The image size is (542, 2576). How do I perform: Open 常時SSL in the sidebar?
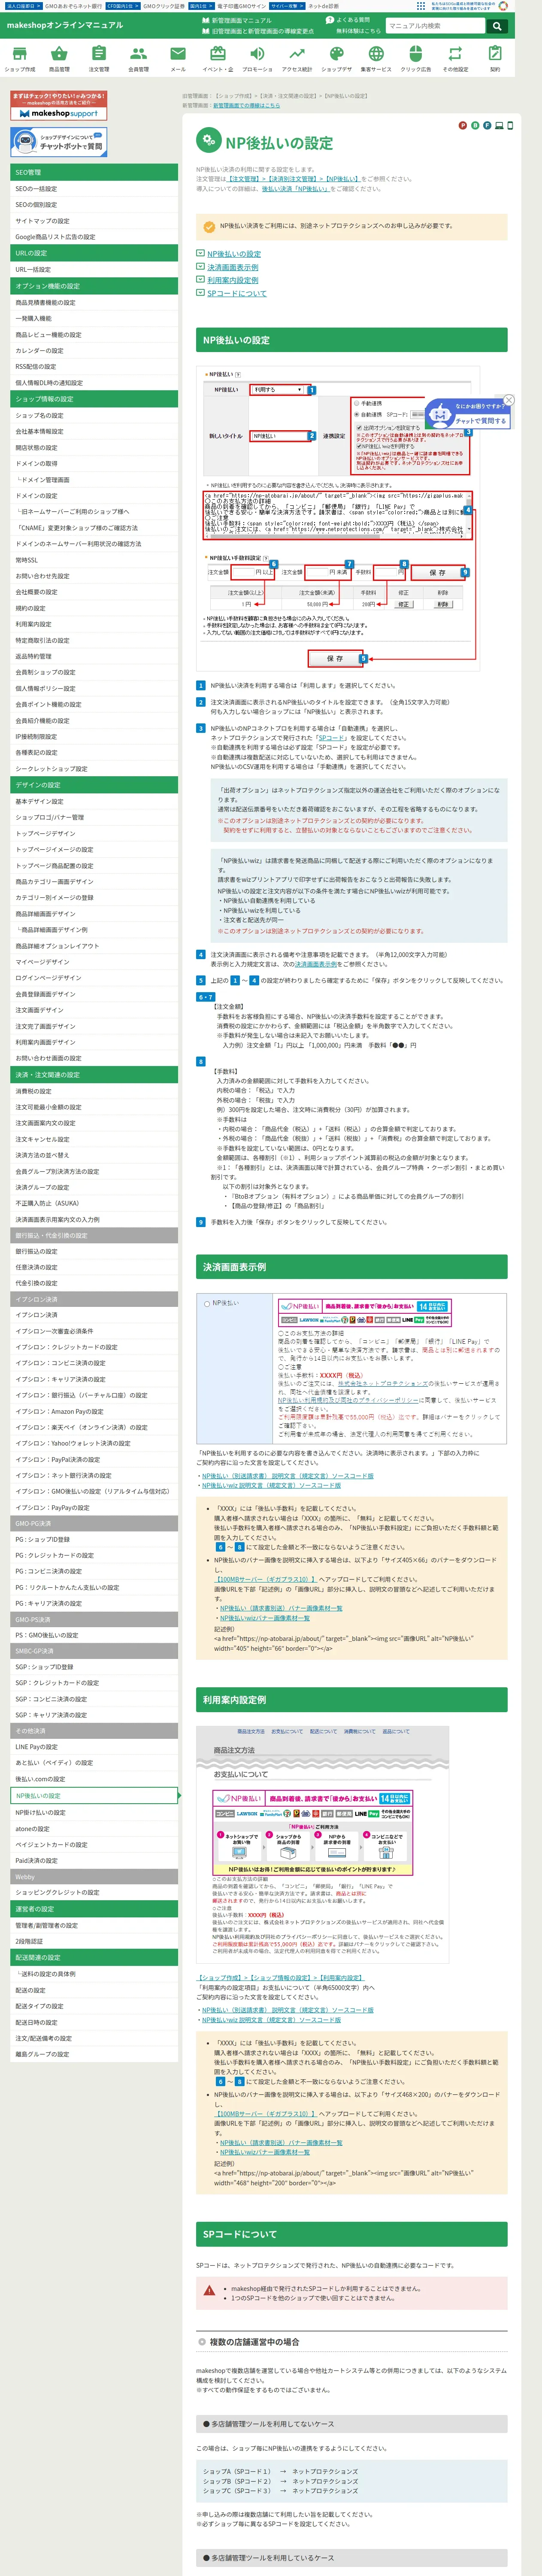(x=94, y=560)
